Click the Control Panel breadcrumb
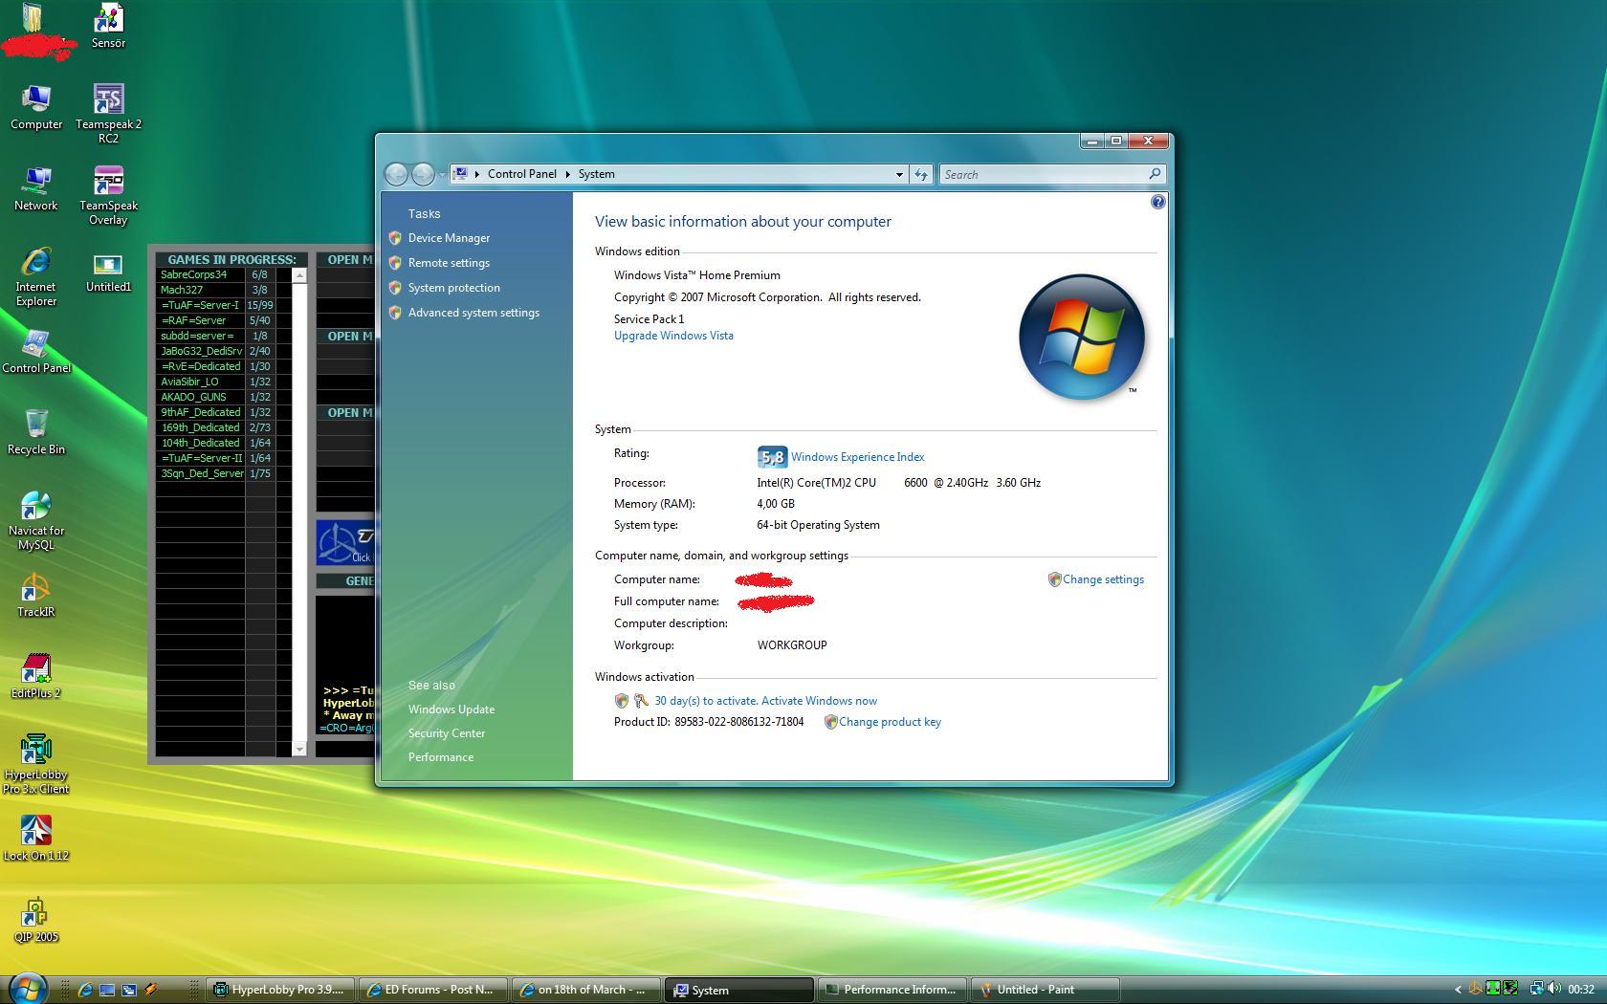Image resolution: width=1607 pixels, height=1004 pixels. point(521,174)
